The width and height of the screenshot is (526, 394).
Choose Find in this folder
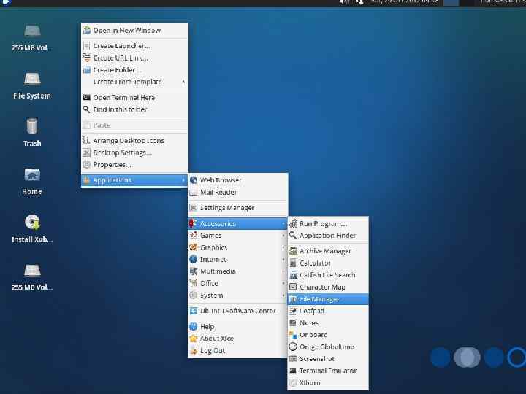(x=134, y=109)
